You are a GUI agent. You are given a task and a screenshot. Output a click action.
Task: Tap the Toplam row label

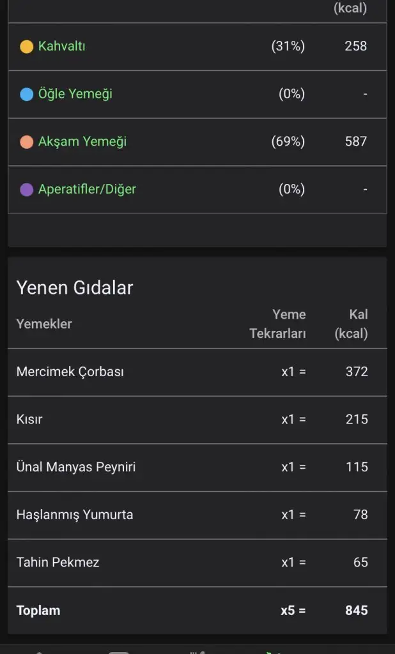tap(38, 611)
